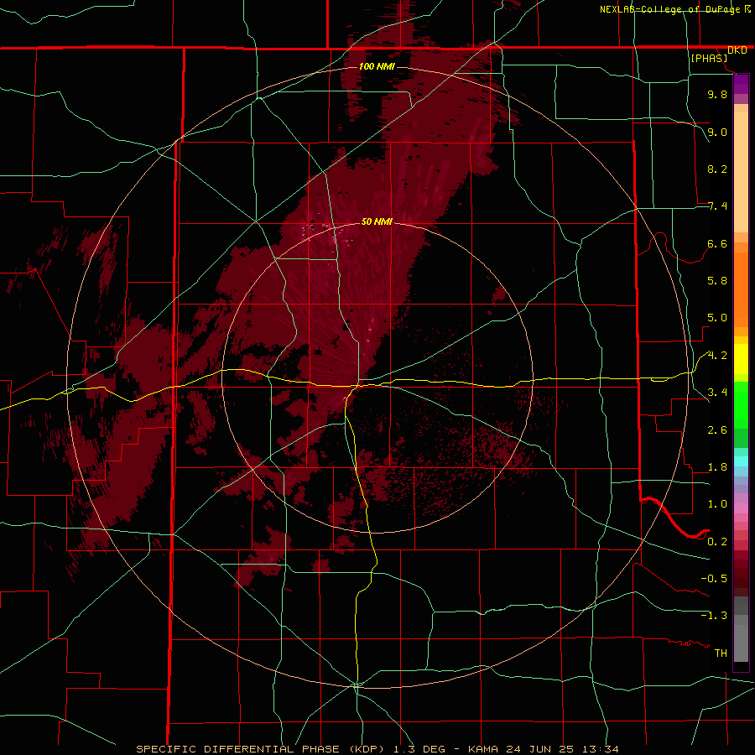Pick the pink swatch beside 1.0
Image resolution: width=755 pixels, height=755 pixels.
click(741, 508)
